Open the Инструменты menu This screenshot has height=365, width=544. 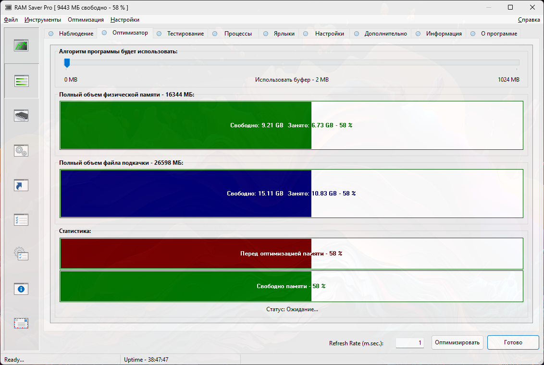(x=43, y=20)
